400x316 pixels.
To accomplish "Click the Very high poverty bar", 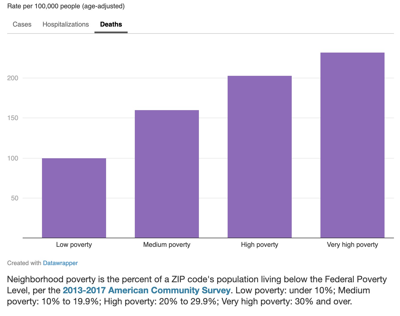I will [352, 145].
